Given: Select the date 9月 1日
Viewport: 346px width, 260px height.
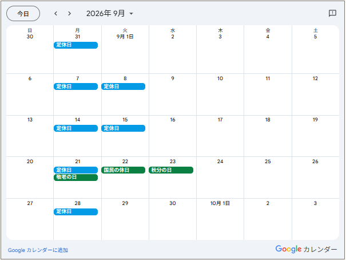Looking at the screenshot, I should pos(125,37).
